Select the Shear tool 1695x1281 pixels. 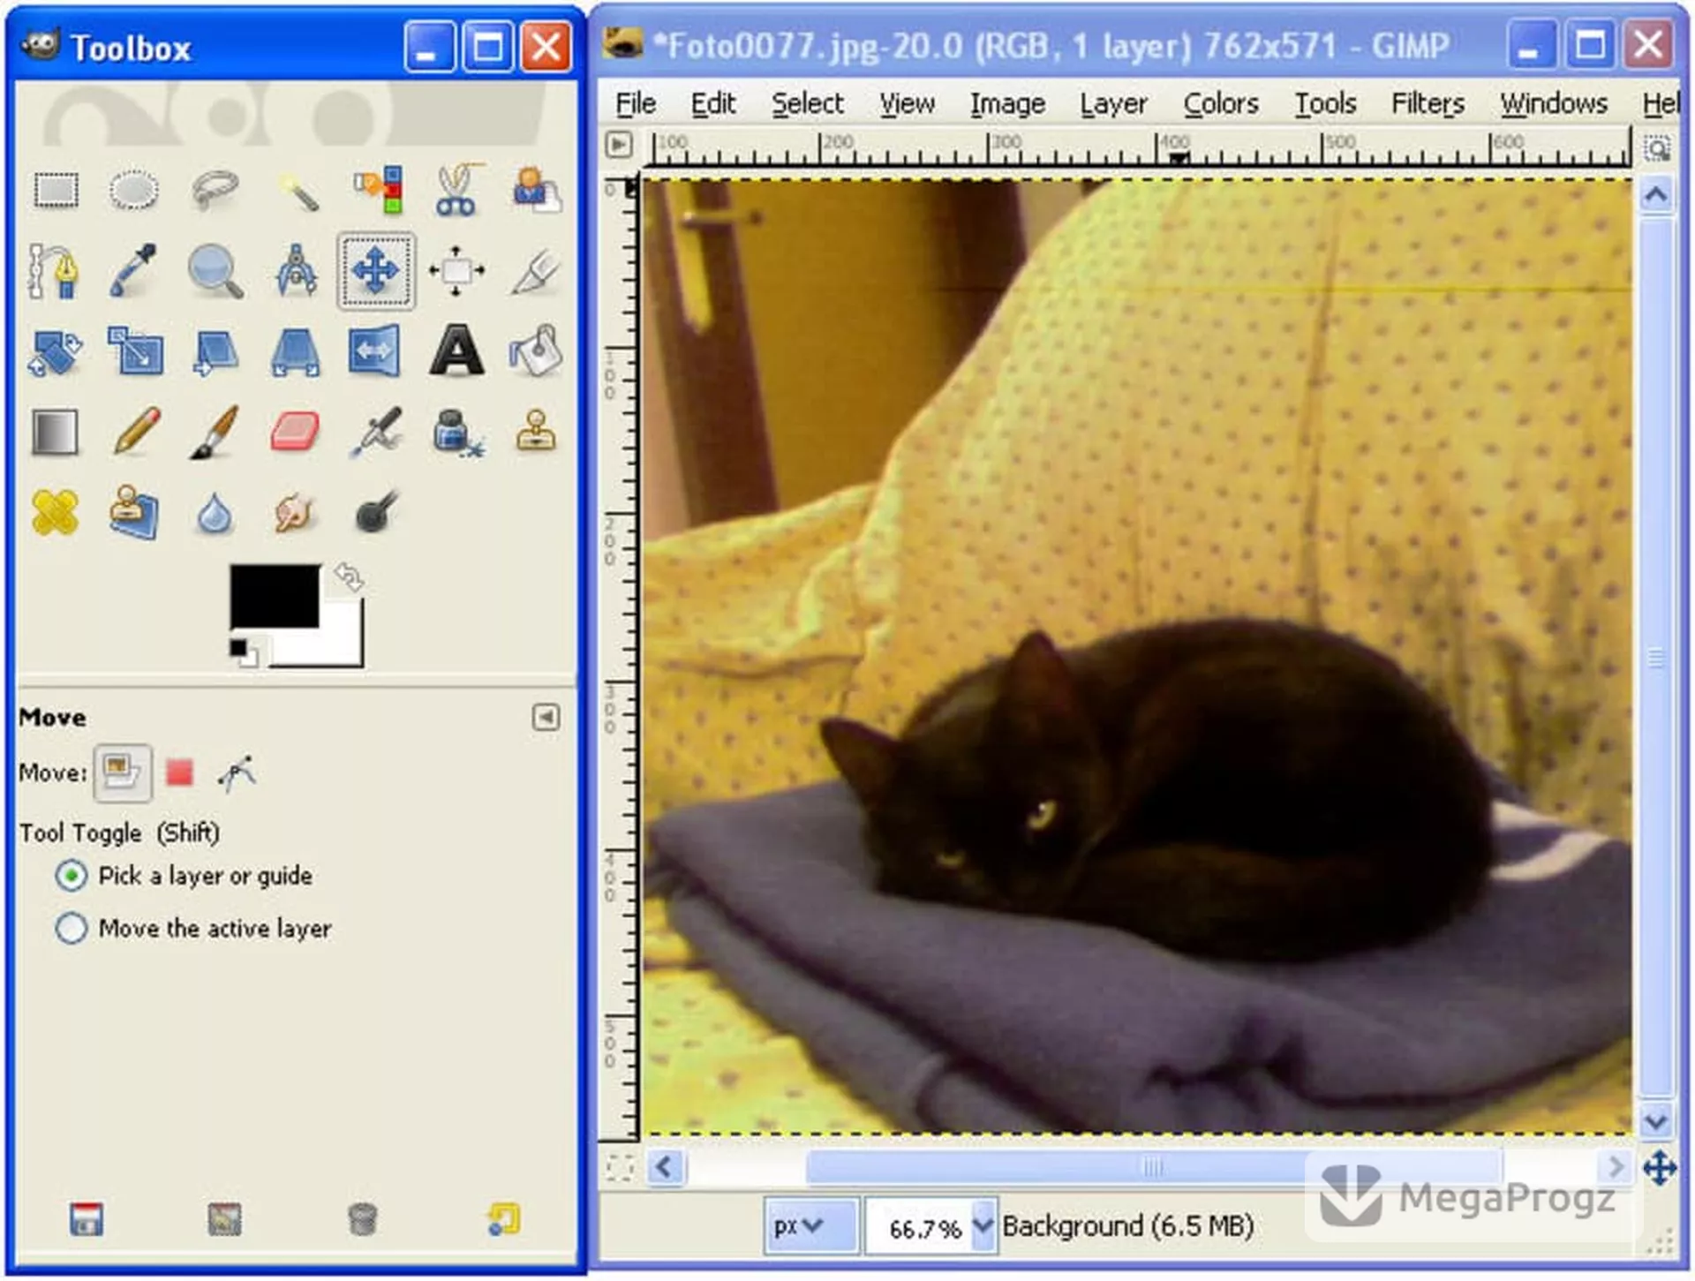[x=215, y=352]
